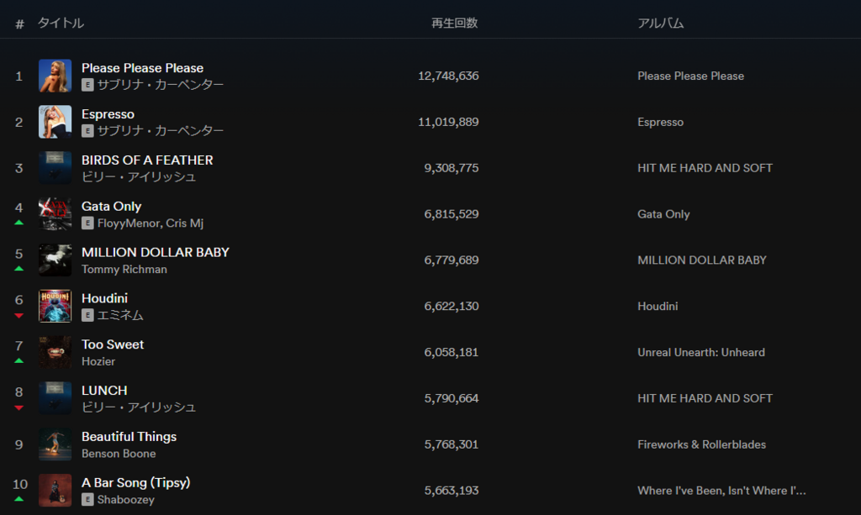The width and height of the screenshot is (861, 515).
Task: Open MILLION DOLLAR BABY cover thumbnail
Action: (55, 260)
